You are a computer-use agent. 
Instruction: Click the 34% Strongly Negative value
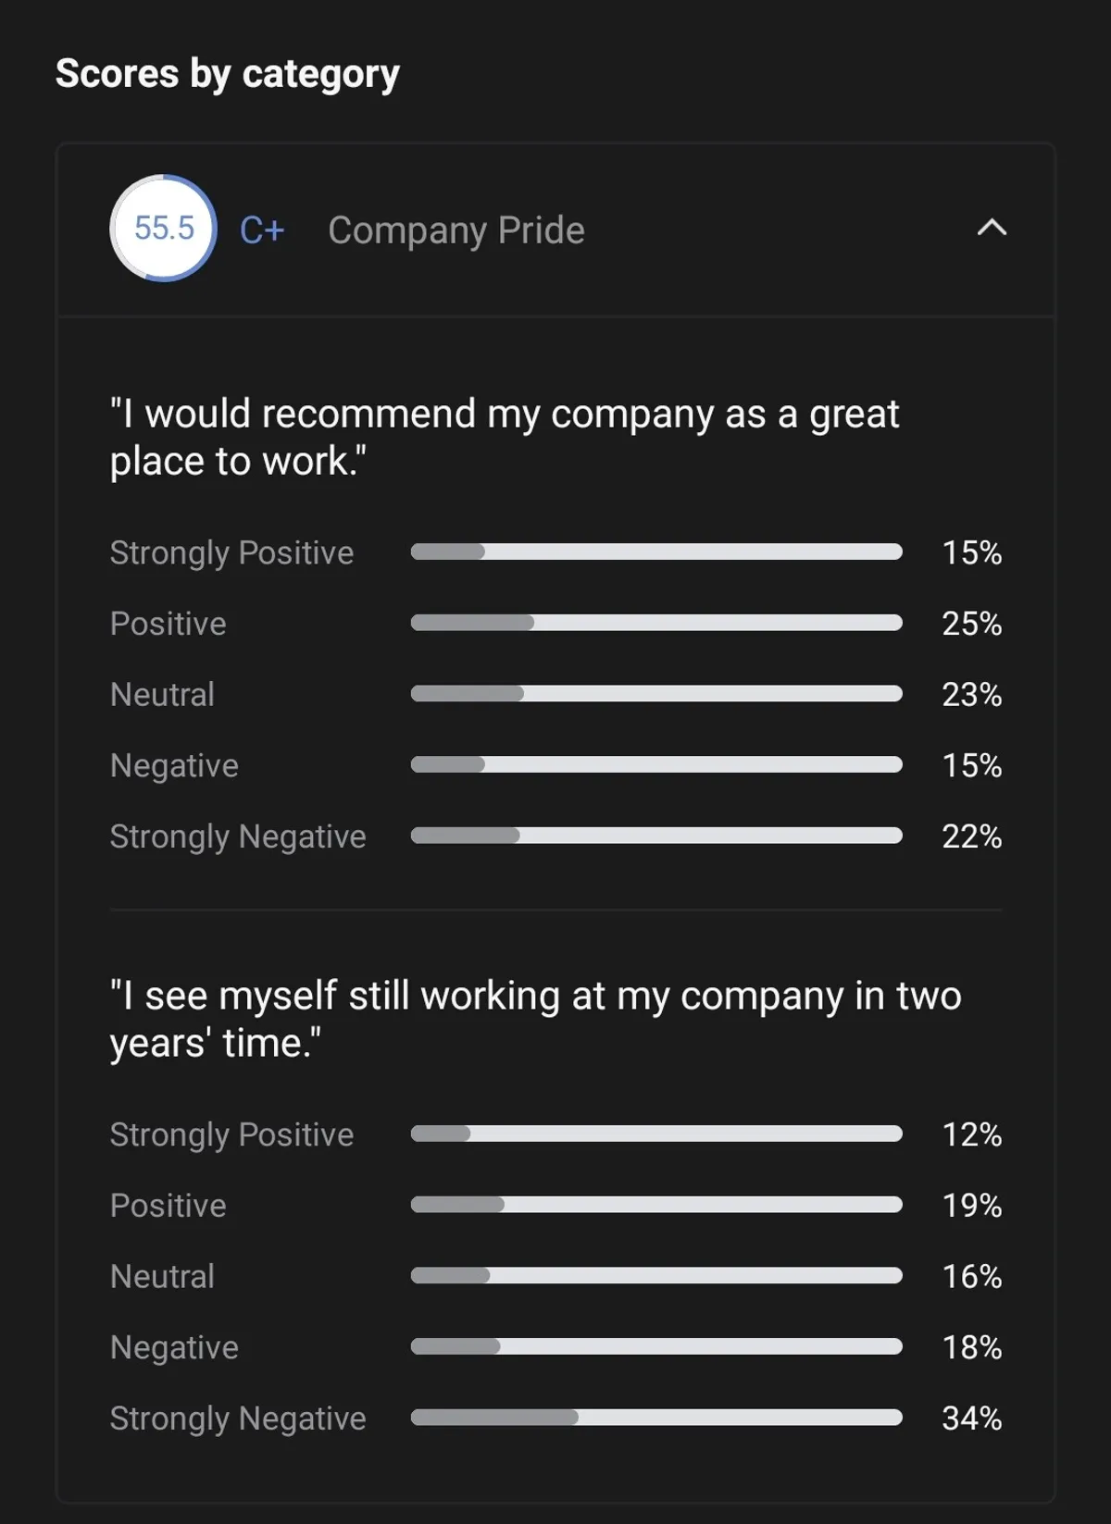point(971,1419)
